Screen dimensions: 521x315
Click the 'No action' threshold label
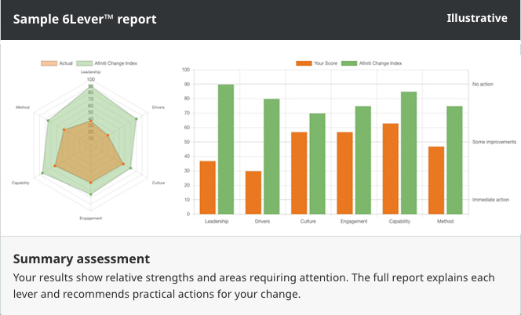pyautogui.click(x=483, y=85)
